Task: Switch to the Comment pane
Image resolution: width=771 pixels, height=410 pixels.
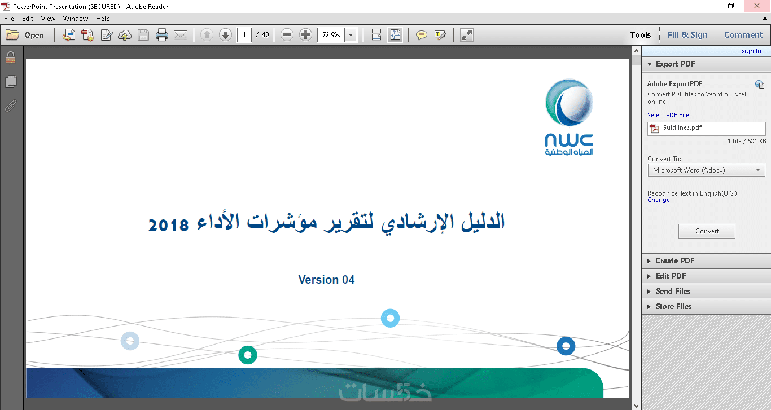Action: point(743,35)
